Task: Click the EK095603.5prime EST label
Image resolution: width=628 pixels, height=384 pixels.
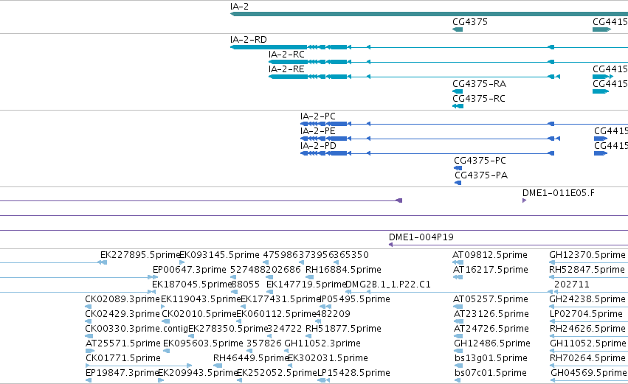Action: tap(203, 343)
